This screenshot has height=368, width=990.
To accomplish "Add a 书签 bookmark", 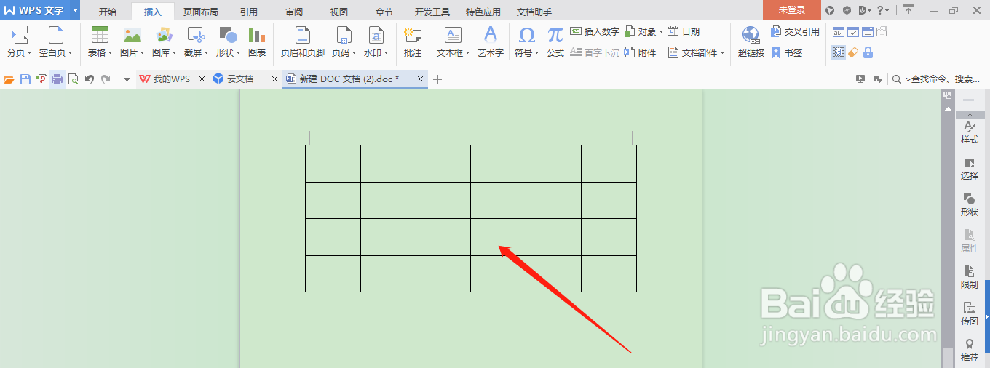I will pos(787,52).
